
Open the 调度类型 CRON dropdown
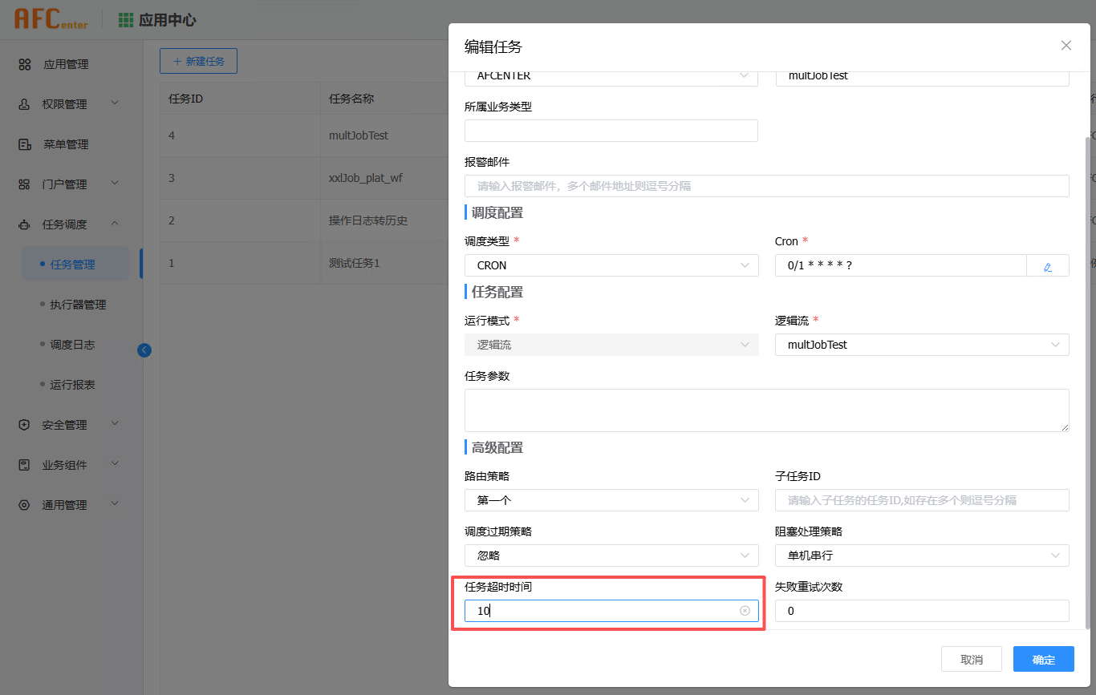611,265
